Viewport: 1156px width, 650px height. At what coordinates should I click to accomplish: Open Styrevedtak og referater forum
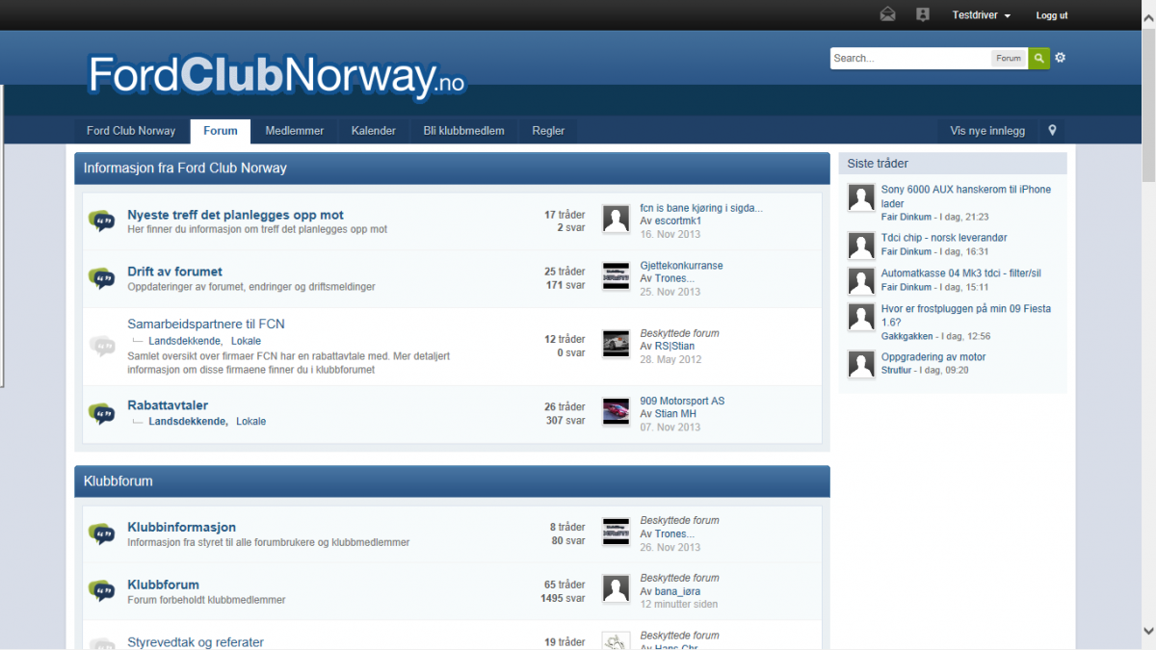click(196, 642)
